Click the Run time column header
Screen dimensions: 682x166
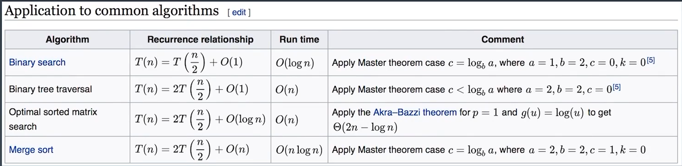(299, 40)
